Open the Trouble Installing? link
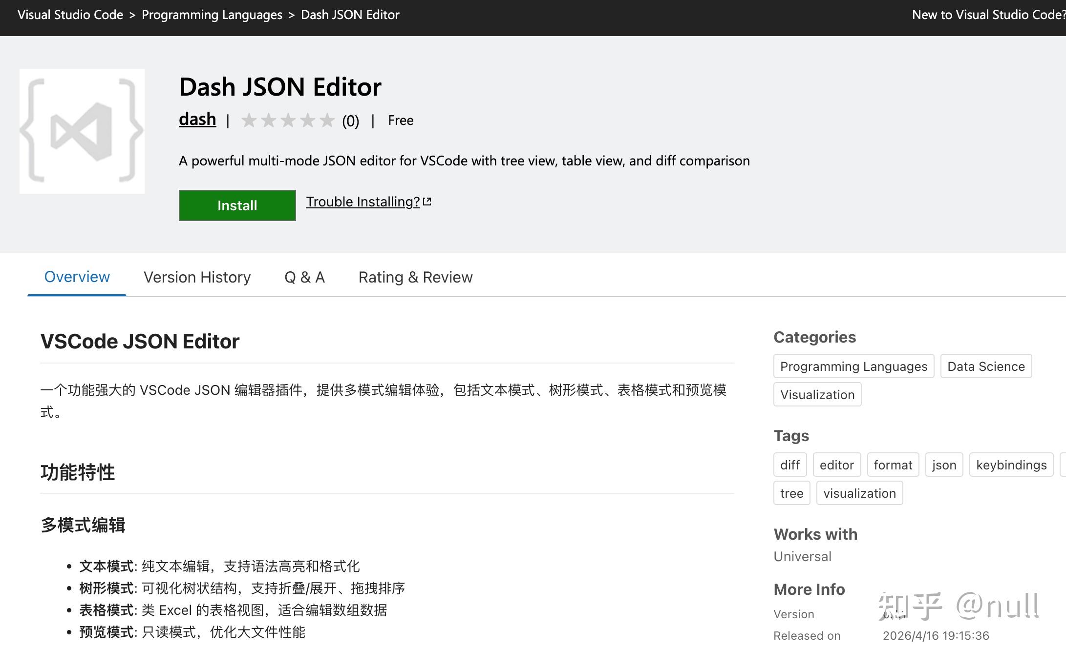 363,202
